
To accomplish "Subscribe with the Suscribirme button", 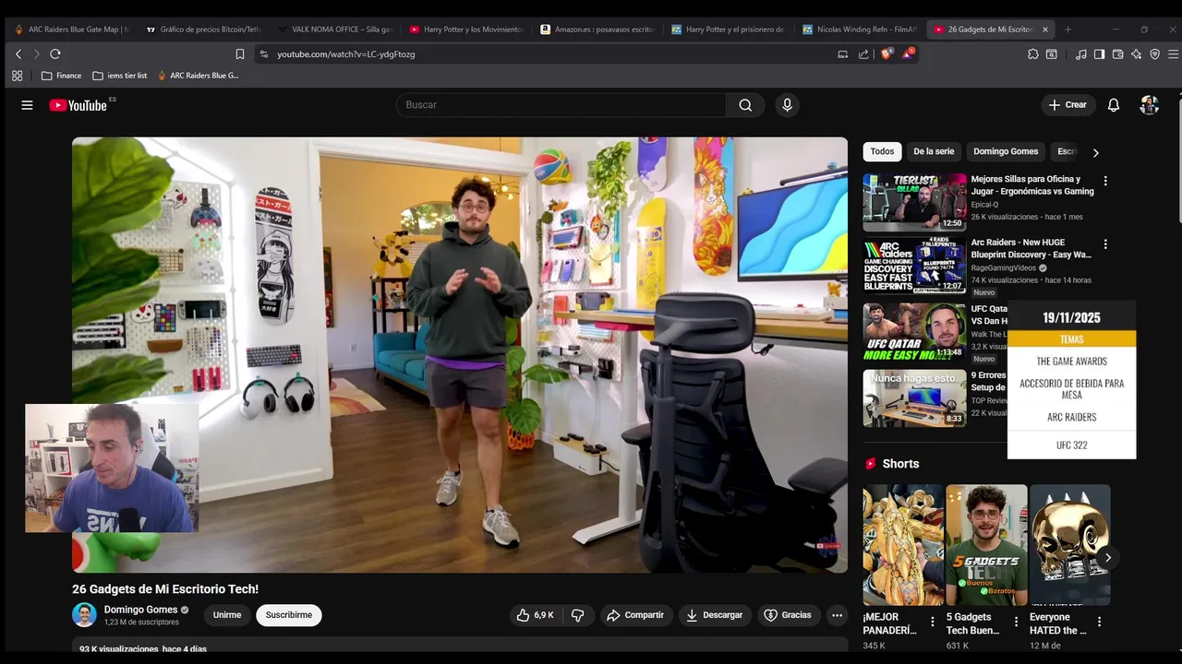I will point(289,615).
